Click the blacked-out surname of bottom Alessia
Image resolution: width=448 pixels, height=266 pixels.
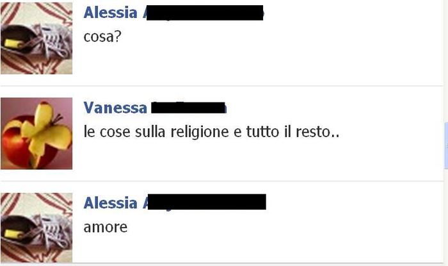coord(207,202)
